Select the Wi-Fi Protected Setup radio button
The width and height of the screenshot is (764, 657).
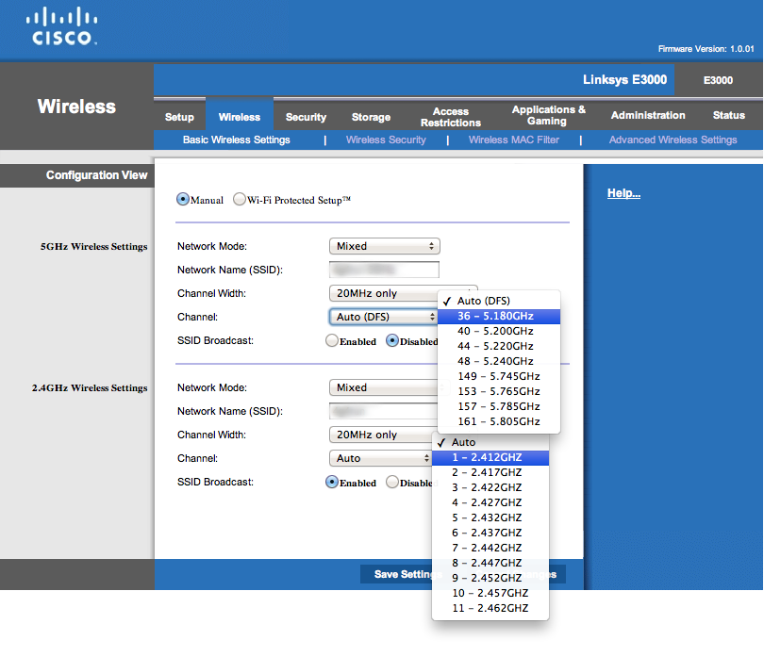240,199
